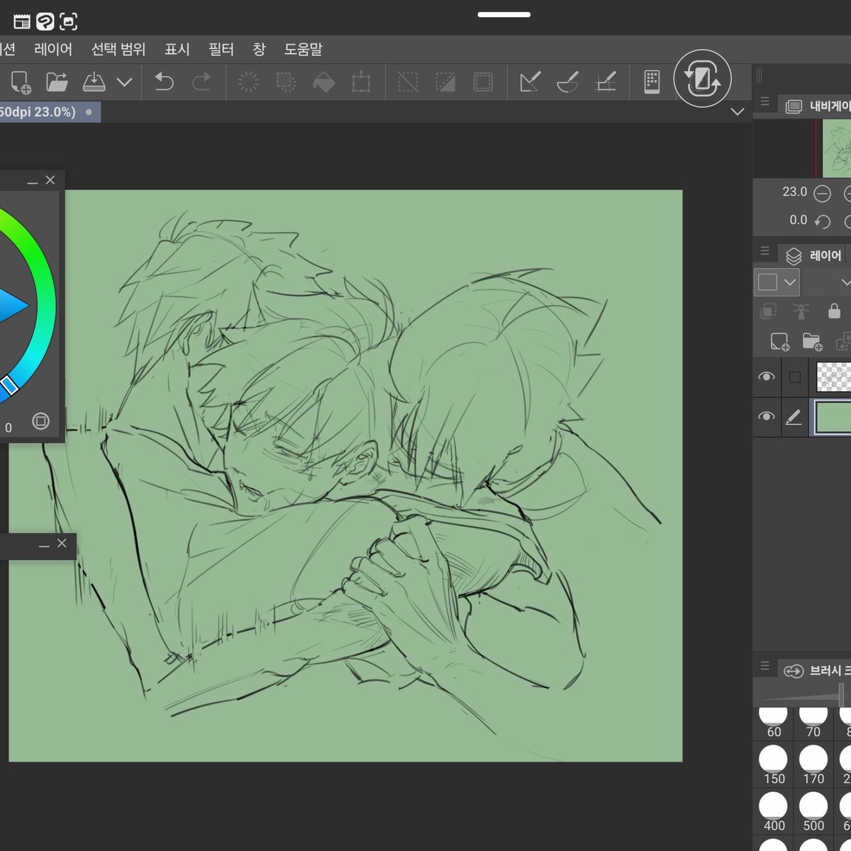Toggle the Snap to grid icon
851x851 pixels.
[605, 82]
